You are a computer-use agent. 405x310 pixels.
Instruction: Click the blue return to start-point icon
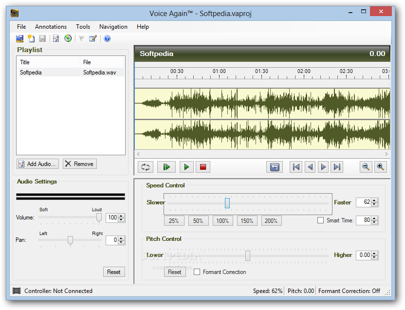[x=275, y=167]
